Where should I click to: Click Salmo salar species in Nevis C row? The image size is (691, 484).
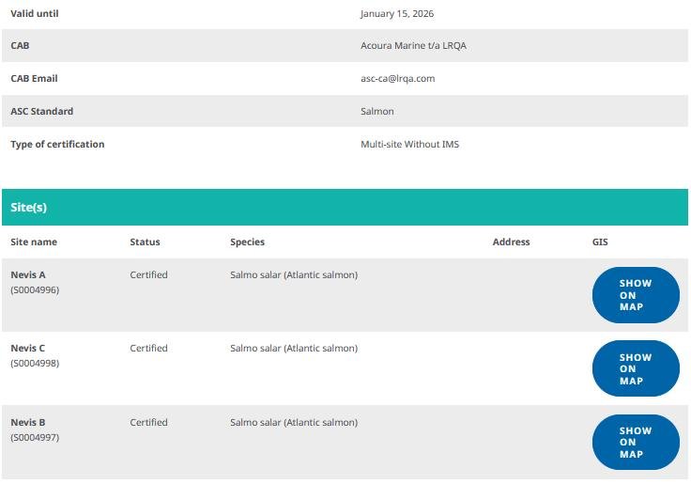pos(294,348)
